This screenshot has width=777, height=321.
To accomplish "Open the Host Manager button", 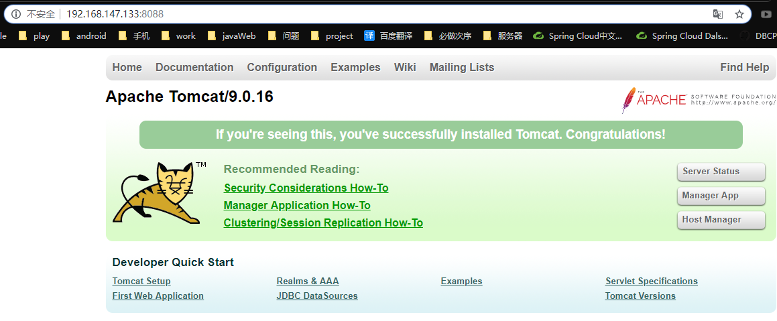I will point(721,220).
